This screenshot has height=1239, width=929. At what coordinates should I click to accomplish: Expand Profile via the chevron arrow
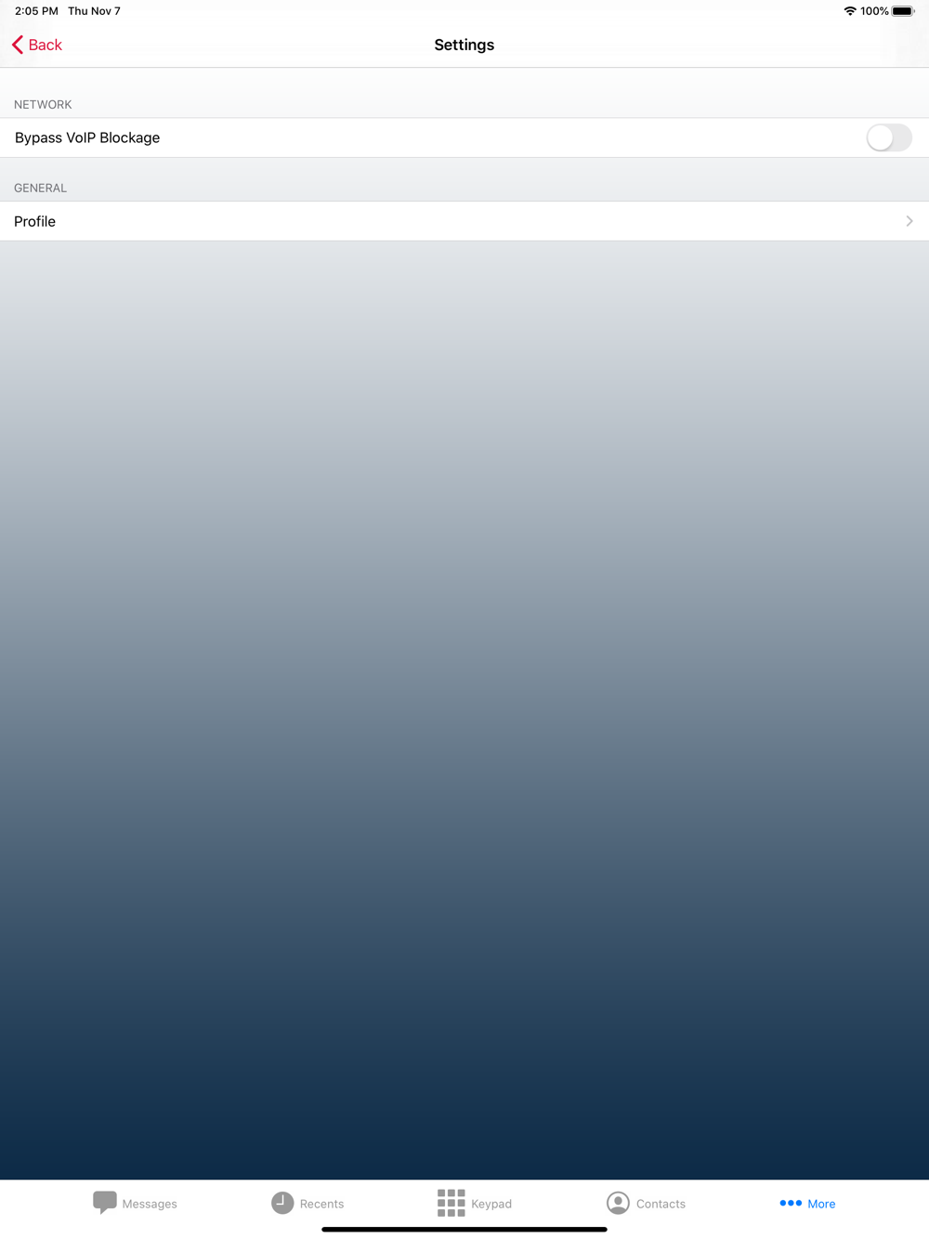[909, 221]
